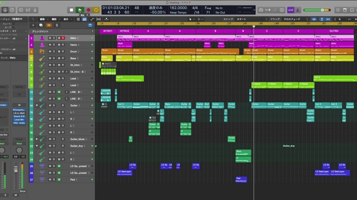The width and height of the screenshot is (357, 200).
Task: Solo the Drum track
Action: 54,51
